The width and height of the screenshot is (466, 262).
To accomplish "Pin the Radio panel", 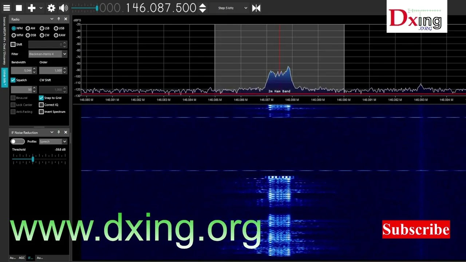I will [x=59, y=19].
